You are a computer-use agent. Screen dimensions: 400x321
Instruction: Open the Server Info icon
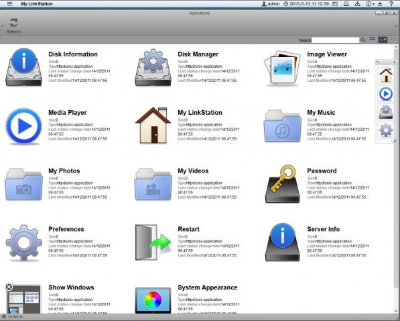[282, 242]
